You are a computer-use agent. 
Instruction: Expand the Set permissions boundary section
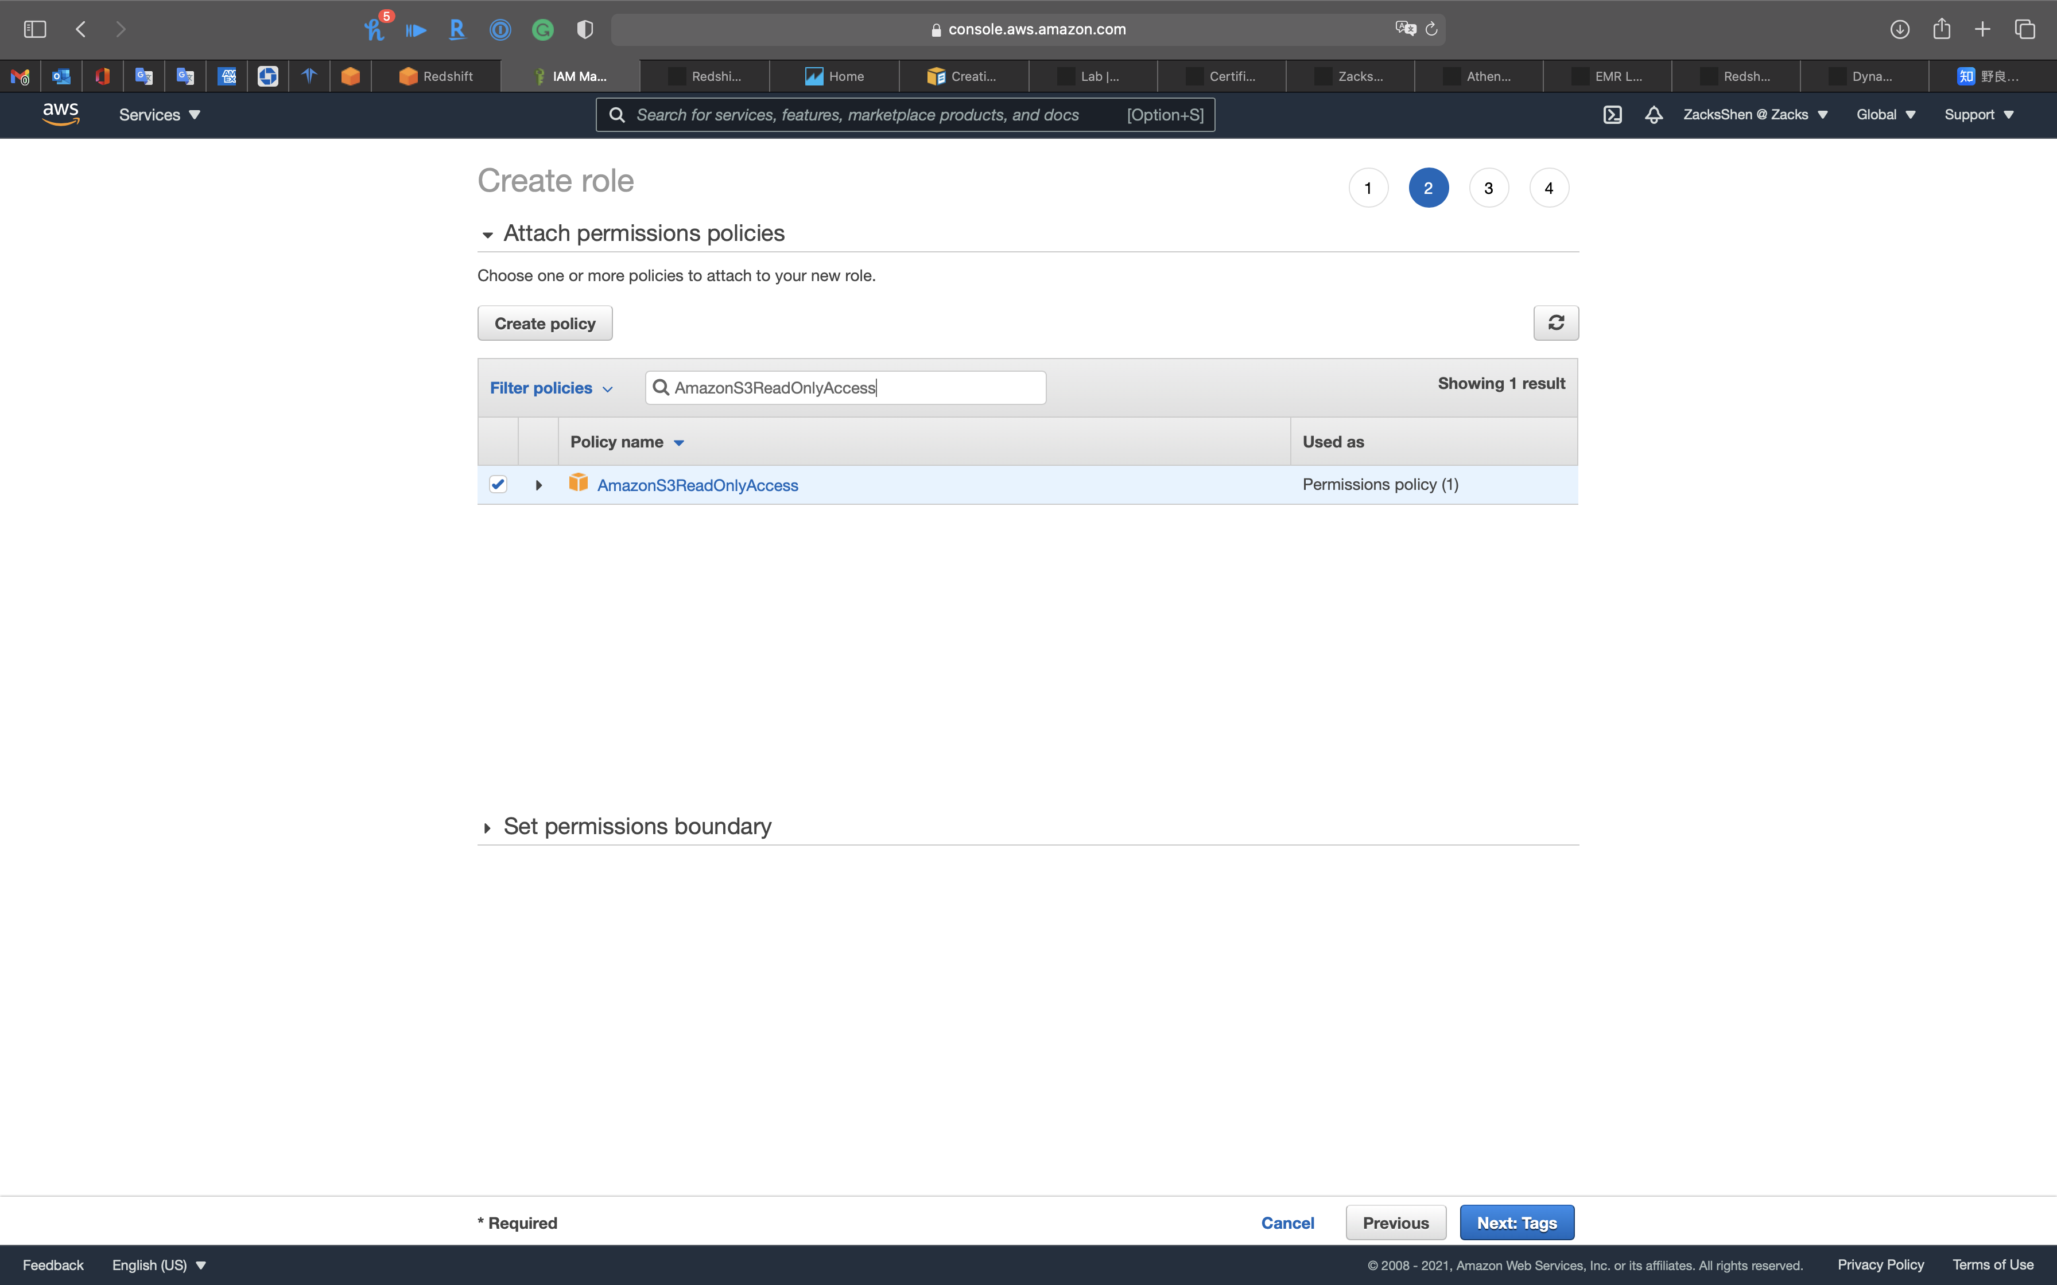point(487,828)
